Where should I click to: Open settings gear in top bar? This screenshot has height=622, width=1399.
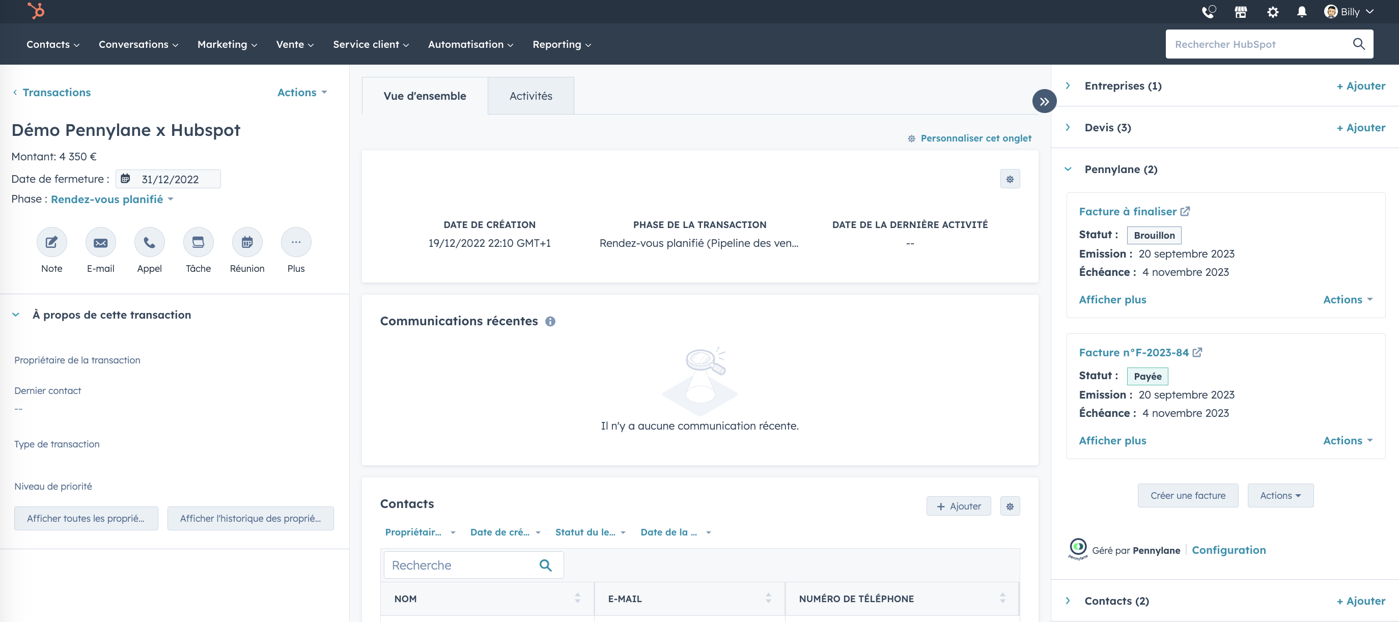[1272, 11]
